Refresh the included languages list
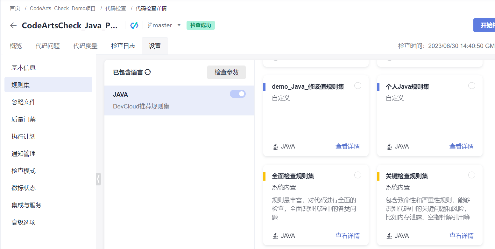The image size is (495, 249). pyautogui.click(x=148, y=72)
